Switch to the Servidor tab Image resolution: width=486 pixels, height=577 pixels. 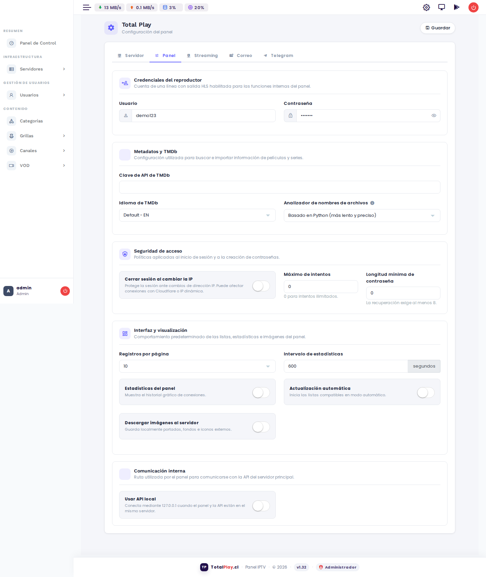[x=131, y=56]
